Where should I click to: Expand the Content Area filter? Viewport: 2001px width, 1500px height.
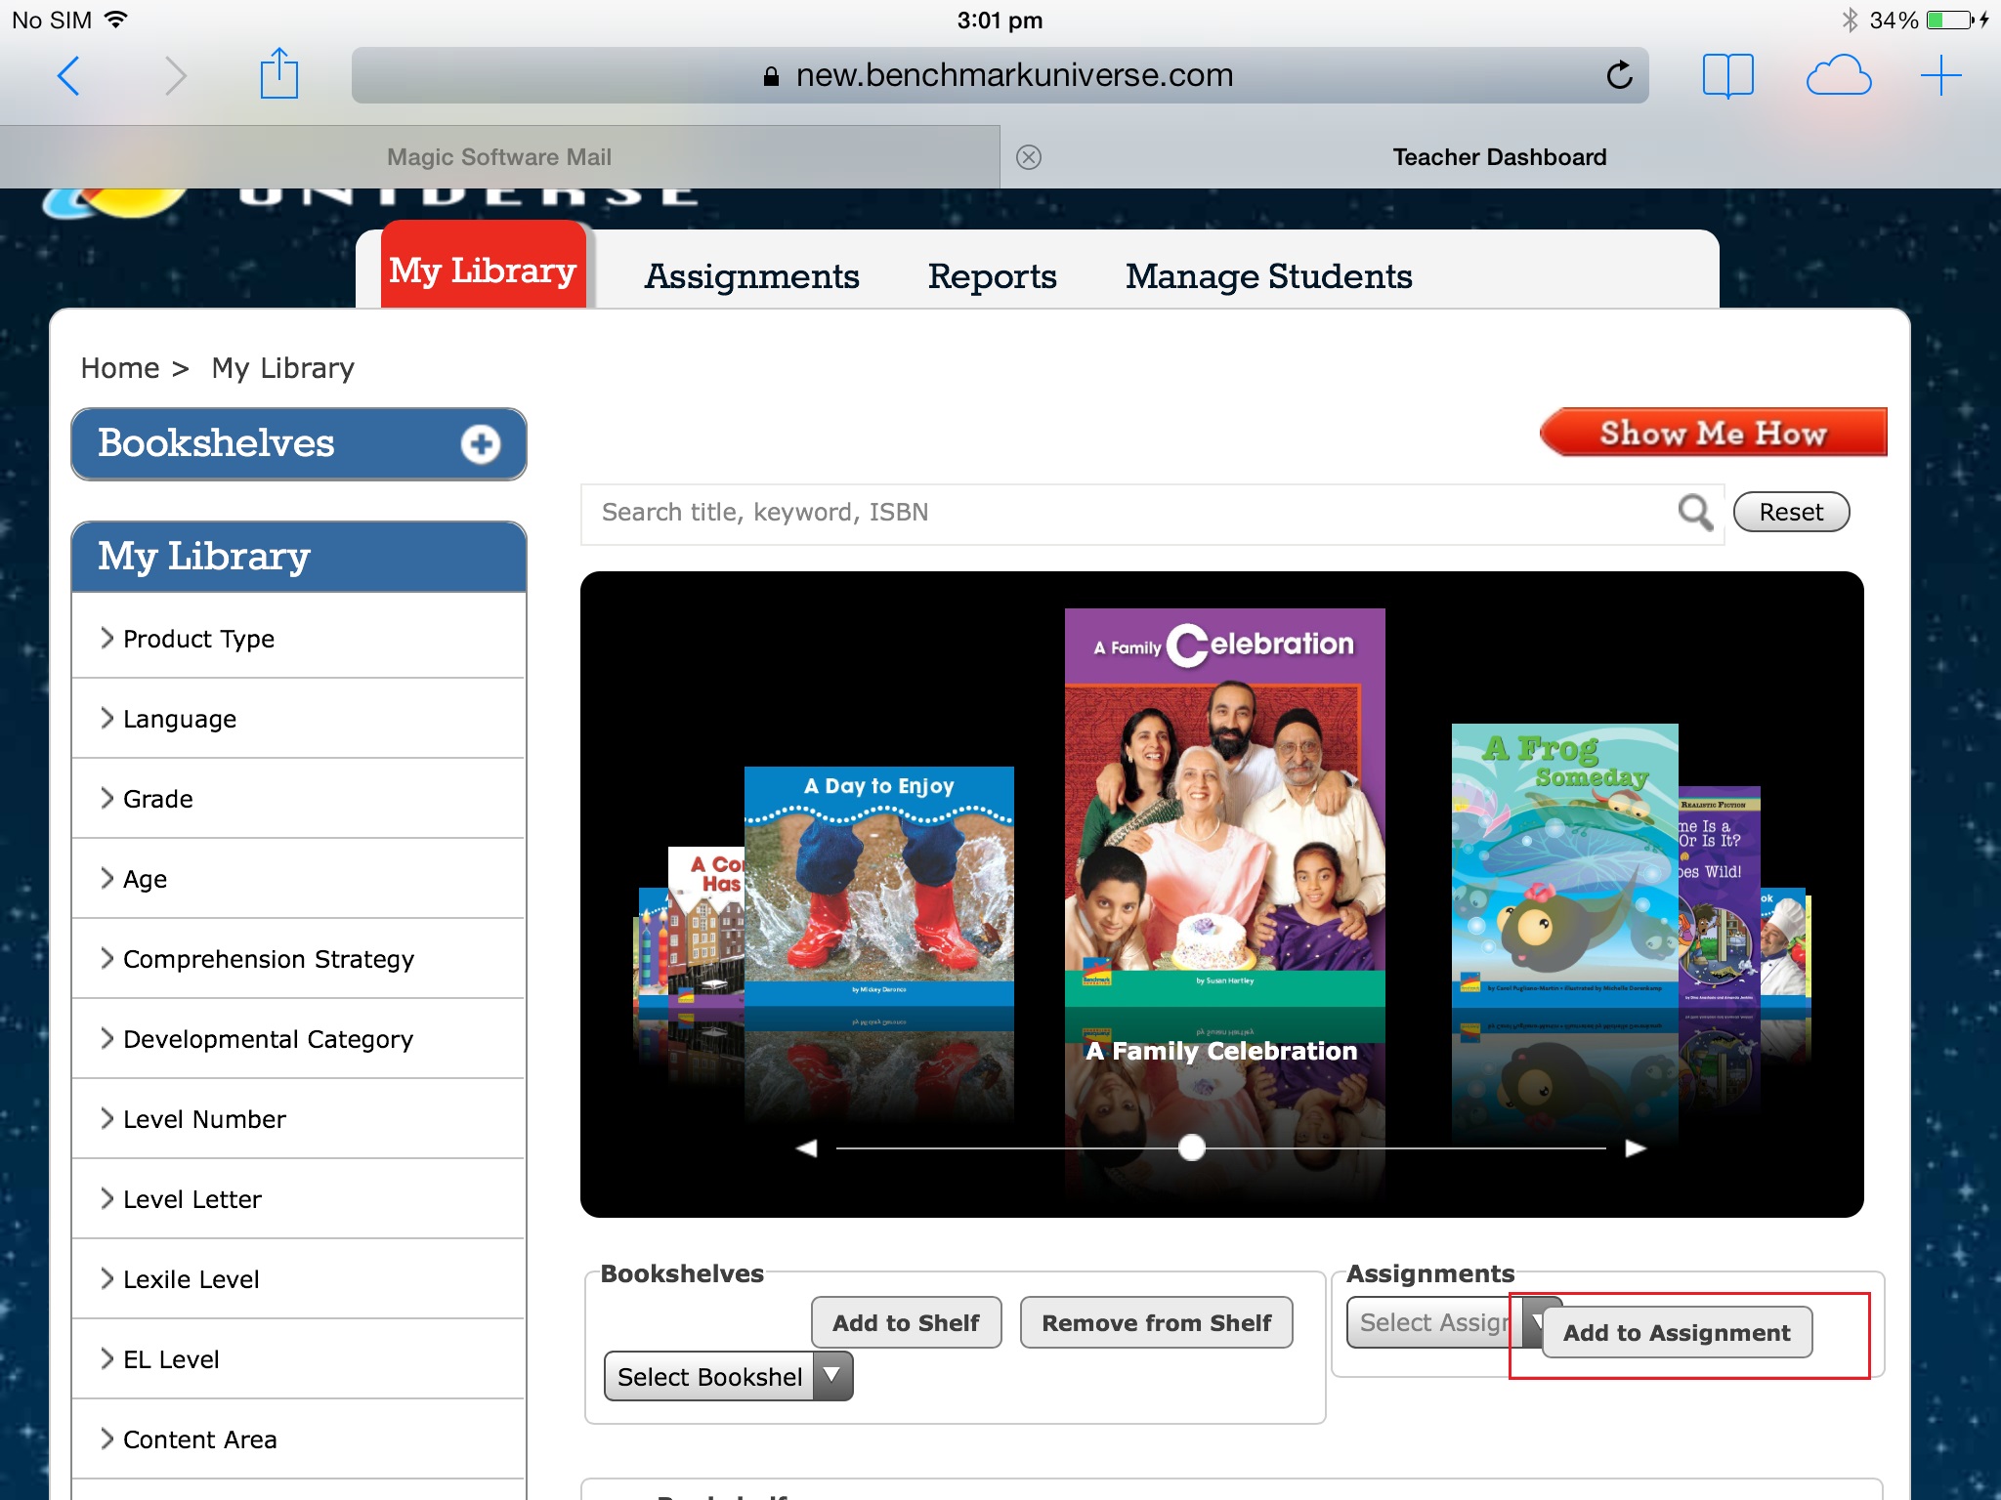[298, 1439]
